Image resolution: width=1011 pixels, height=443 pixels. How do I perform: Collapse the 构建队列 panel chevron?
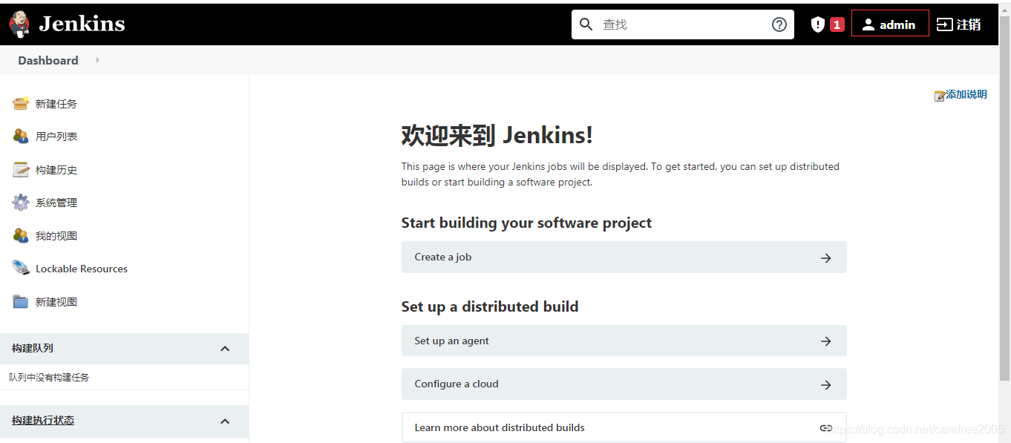point(225,349)
